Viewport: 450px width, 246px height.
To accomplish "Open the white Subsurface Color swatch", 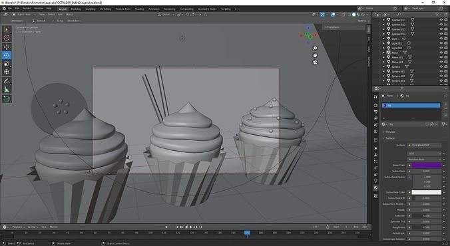I will (427, 192).
